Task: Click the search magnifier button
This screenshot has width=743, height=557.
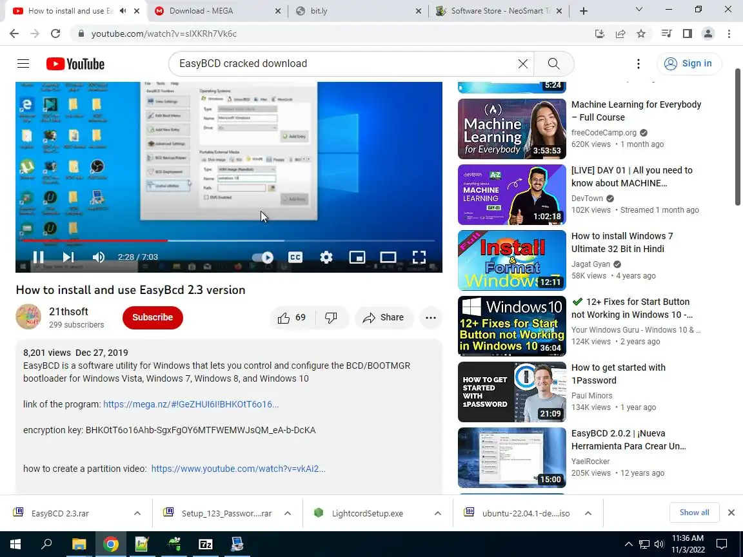Action: pyautogui.click(x=553, y=63)
